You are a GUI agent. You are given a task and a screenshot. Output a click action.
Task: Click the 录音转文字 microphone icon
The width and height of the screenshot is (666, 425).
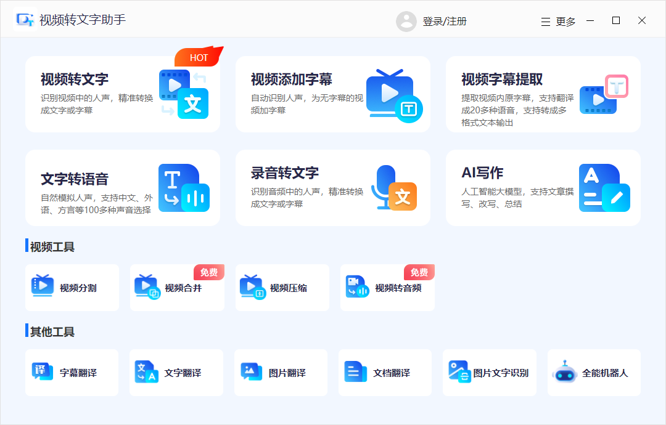point(393,187)
